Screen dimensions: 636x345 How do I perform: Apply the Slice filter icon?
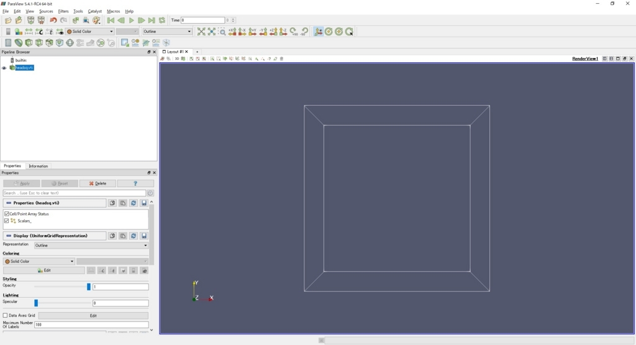[x=39, y=43]
